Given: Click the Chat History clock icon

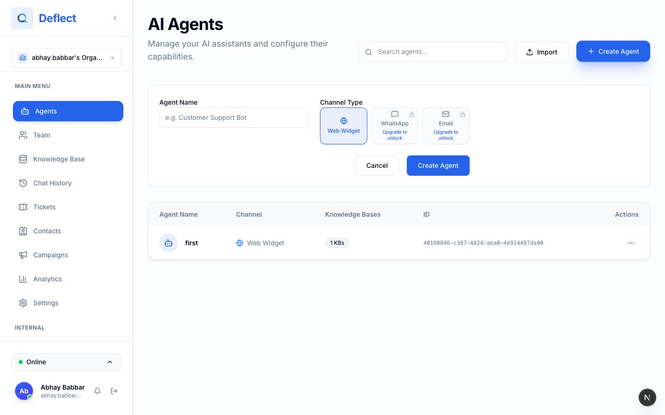Looking at the screenshot, I should point(23,183).
